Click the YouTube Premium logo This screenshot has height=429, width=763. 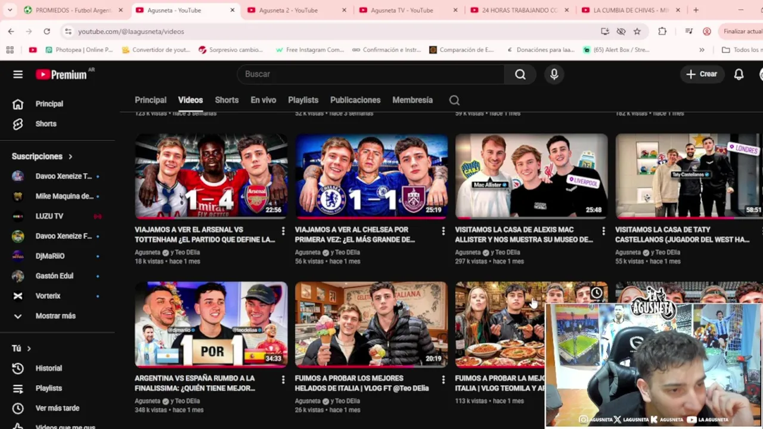point(61,74)
